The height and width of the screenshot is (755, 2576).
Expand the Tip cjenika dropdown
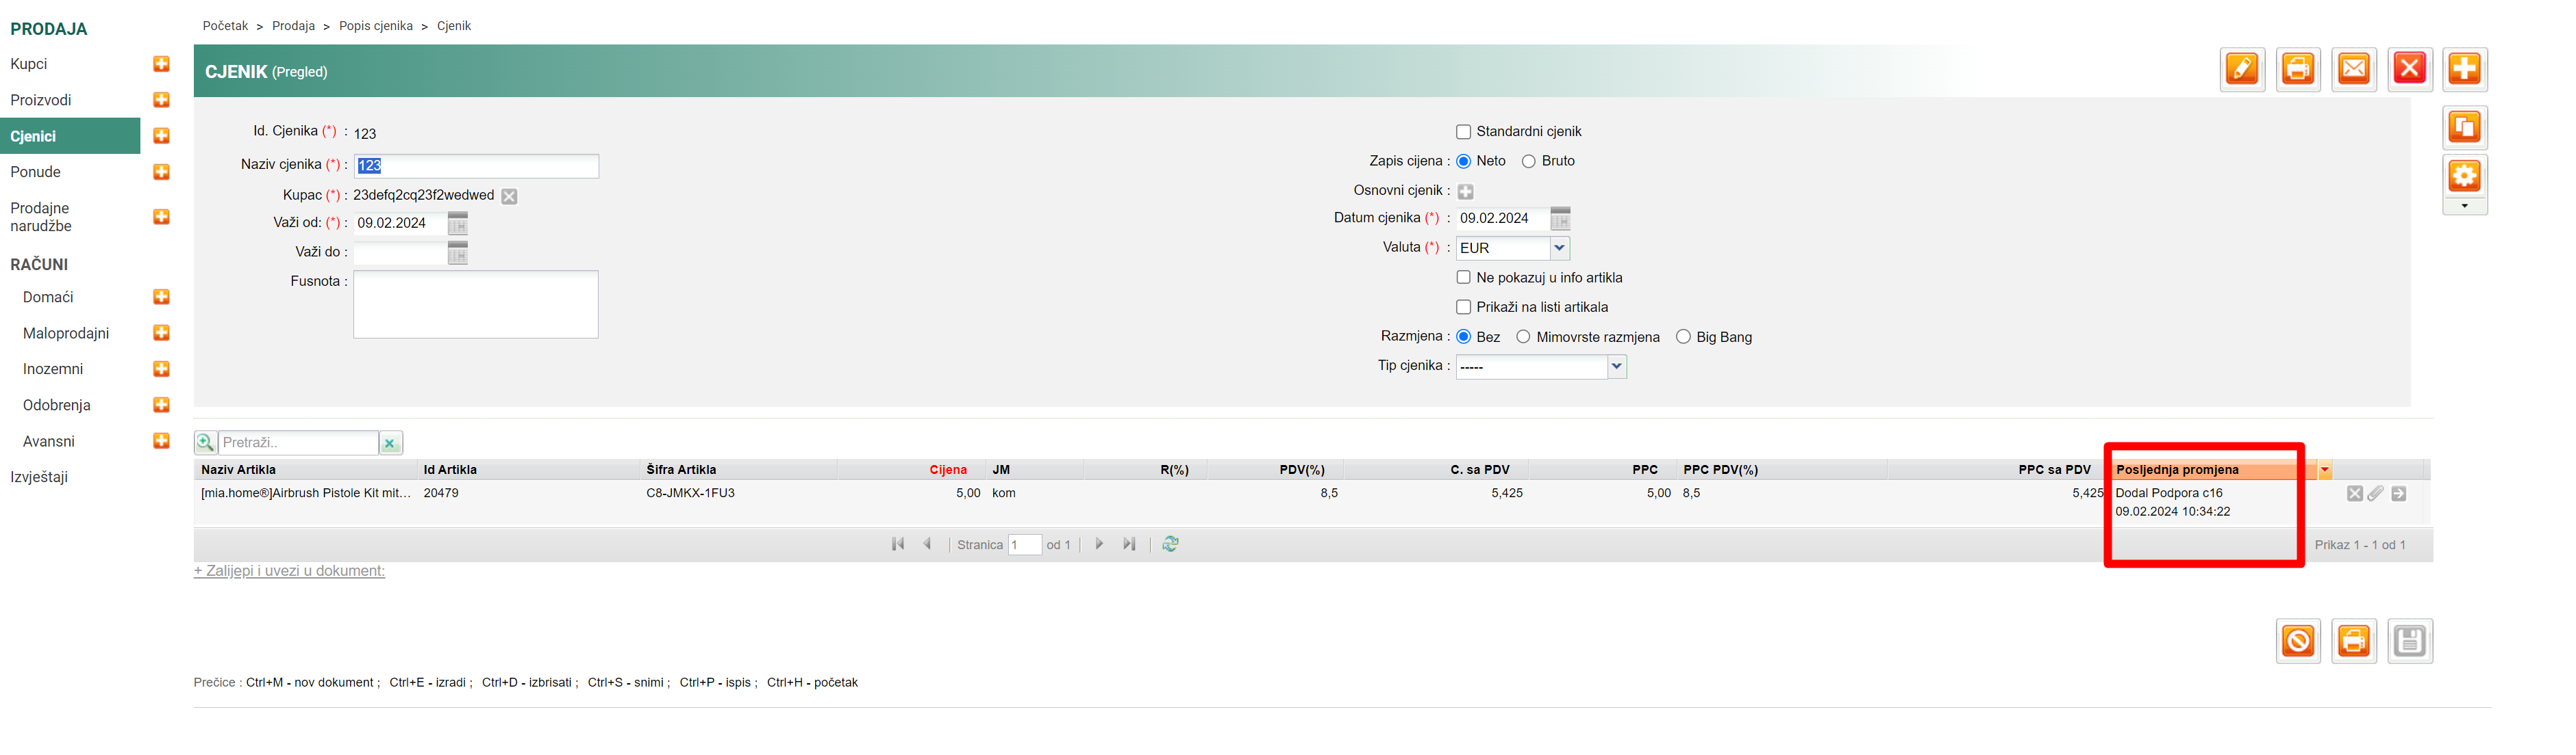point(1616,367)
